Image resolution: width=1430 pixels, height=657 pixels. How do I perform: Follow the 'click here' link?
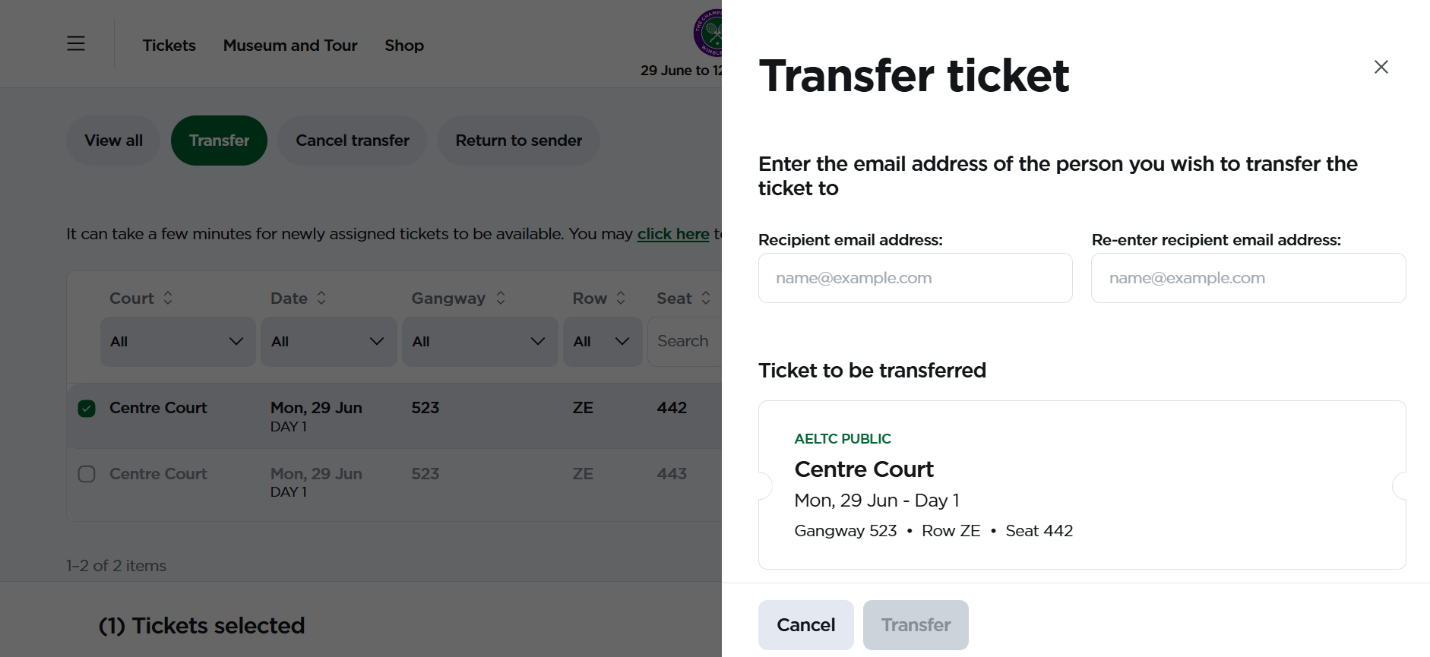(673, 234)
